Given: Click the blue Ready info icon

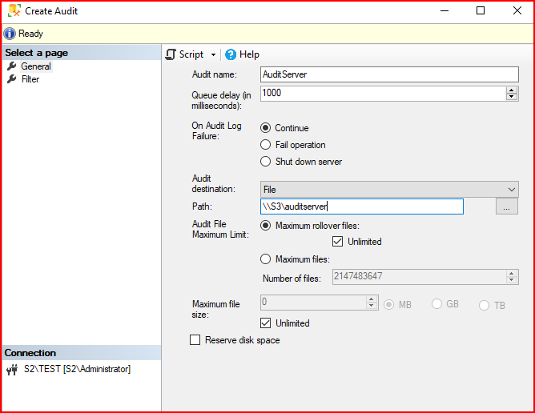Looking at the screenshot, I should coord(10,34).
